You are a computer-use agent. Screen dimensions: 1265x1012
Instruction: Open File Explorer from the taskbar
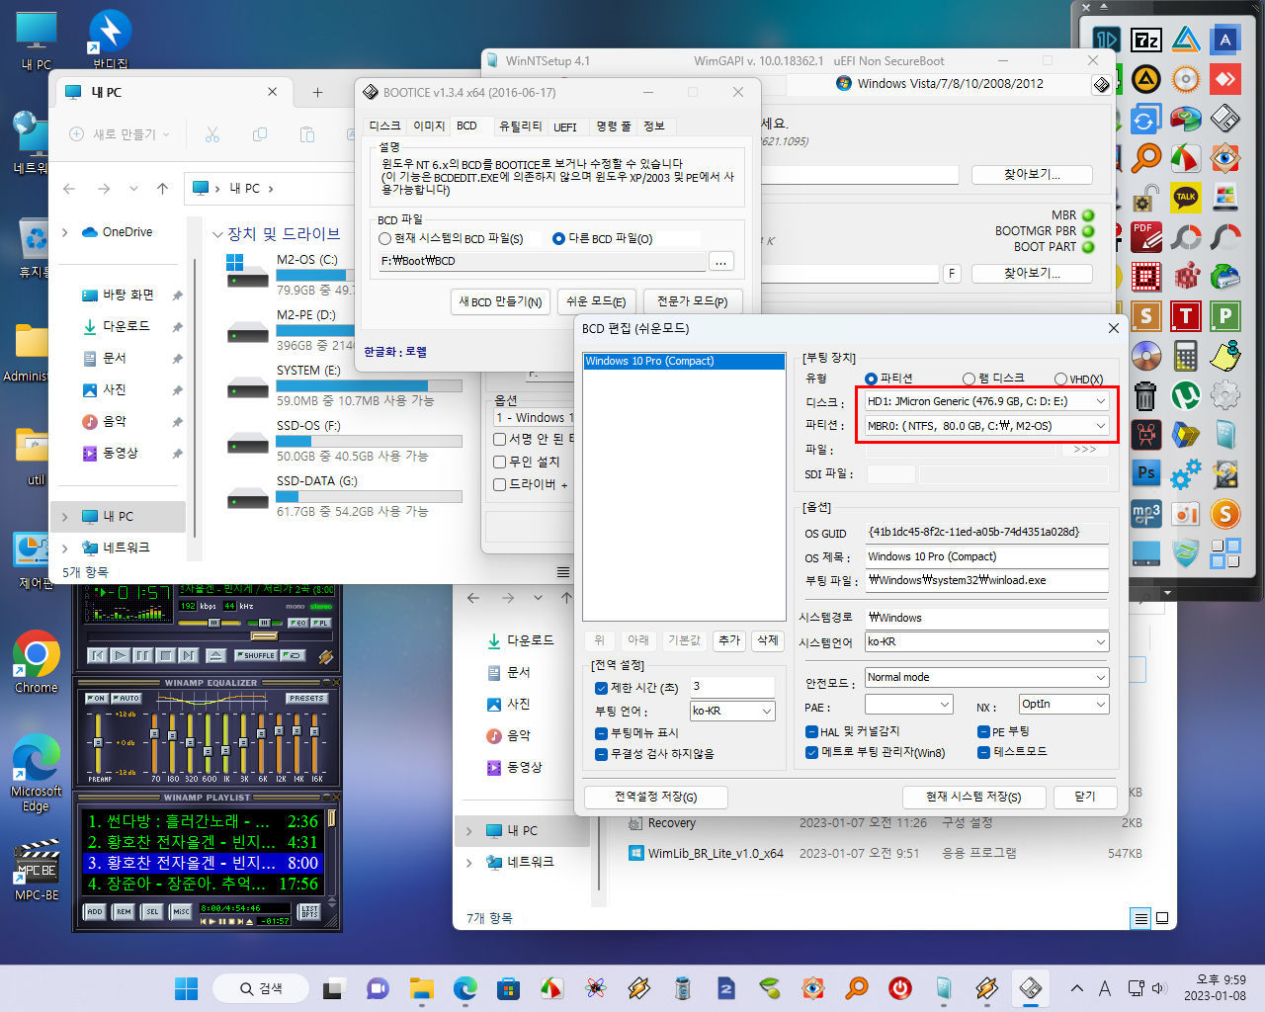click(x=422, y=987)
